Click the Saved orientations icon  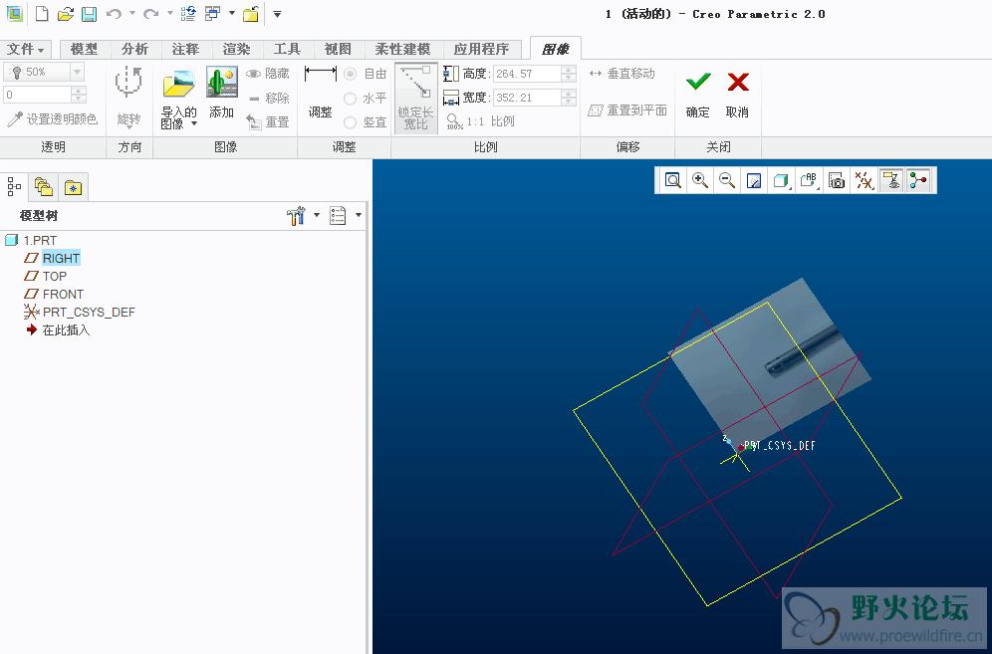pyautogui.click(x=809, y=181)
